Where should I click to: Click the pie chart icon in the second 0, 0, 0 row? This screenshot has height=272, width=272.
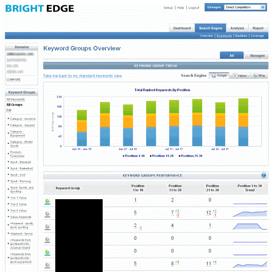[x=47, y=253]
